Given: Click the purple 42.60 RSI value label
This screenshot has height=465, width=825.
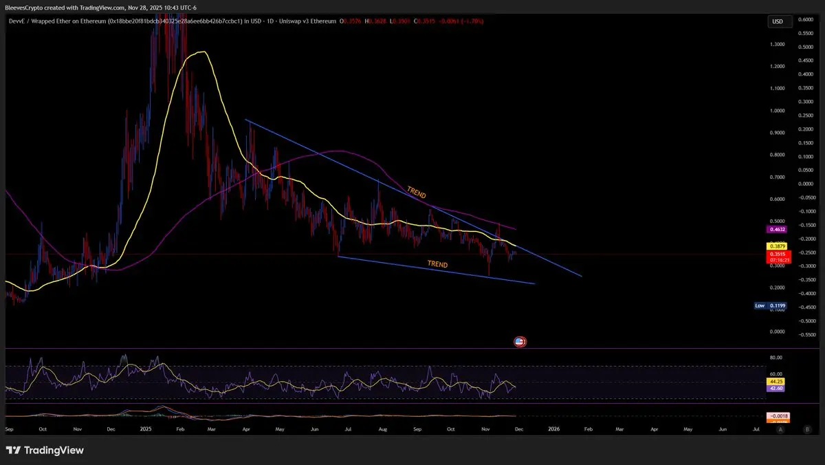Looking at the screenshot, I should 777,388.
